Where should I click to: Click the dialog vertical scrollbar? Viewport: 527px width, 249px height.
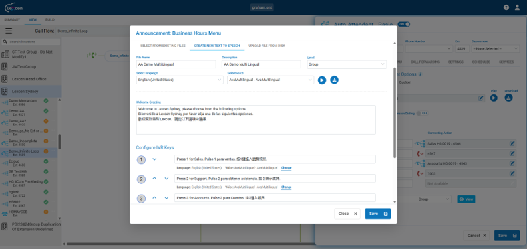395,113
